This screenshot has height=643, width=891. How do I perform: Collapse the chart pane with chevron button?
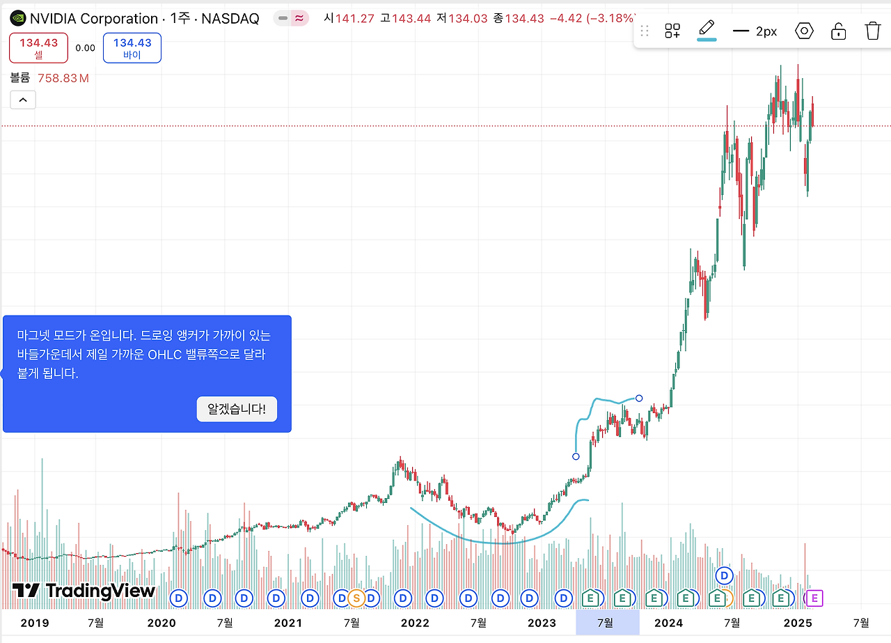coord(22,99)
